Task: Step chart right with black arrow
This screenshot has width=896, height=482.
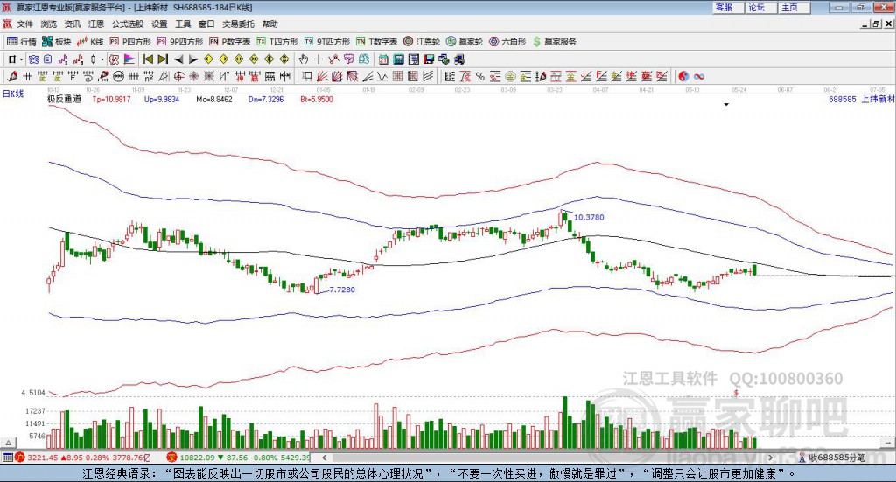Action: coord(193,59)
